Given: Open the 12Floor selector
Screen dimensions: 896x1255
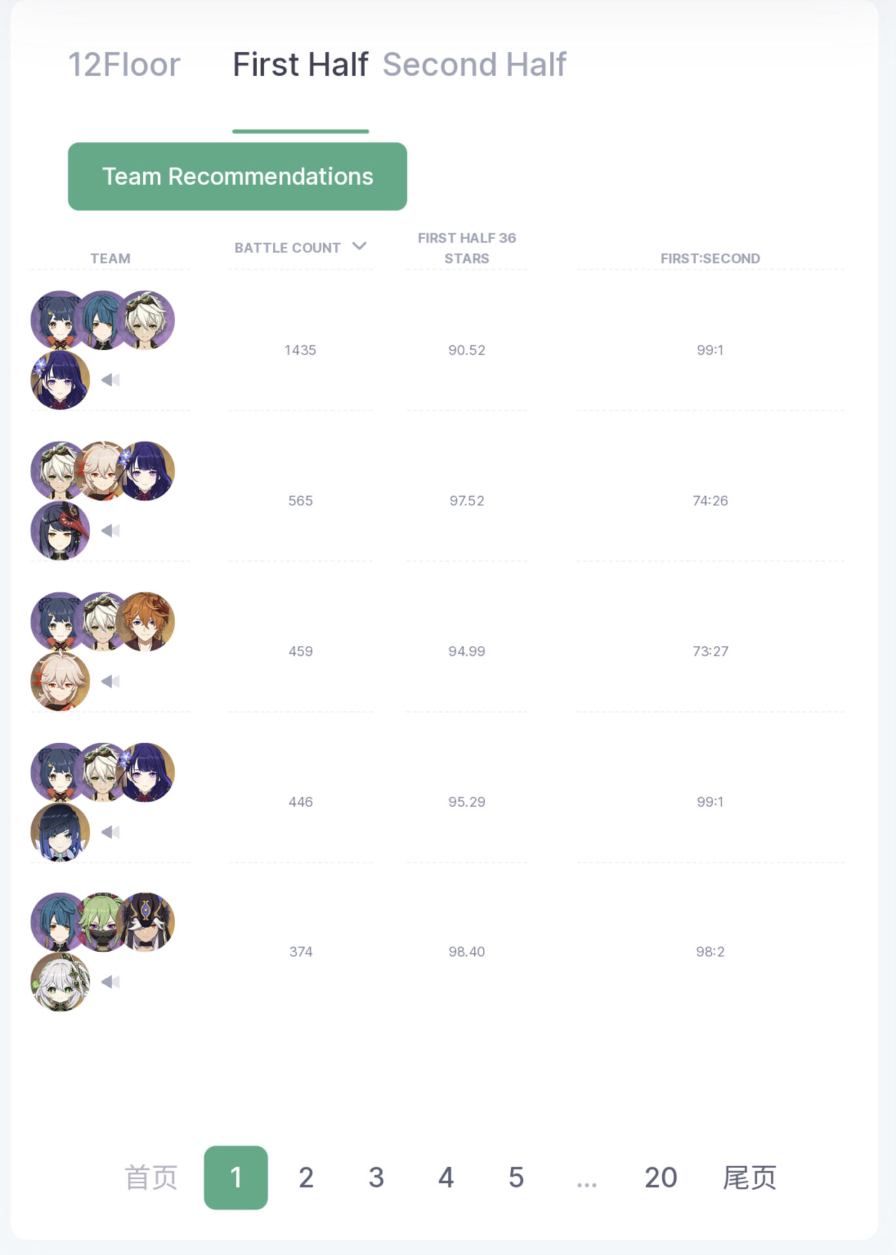Looking at the screenshot, I should coord(124,65).
